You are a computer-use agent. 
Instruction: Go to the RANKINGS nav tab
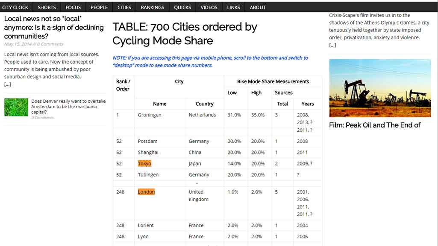point(152,7)
